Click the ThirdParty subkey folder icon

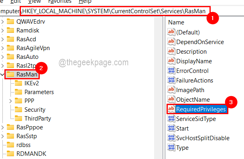18,118
